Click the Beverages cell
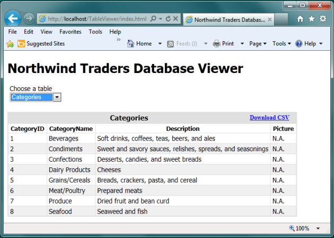This screenshot has width=334, height=238. (71, 139)
